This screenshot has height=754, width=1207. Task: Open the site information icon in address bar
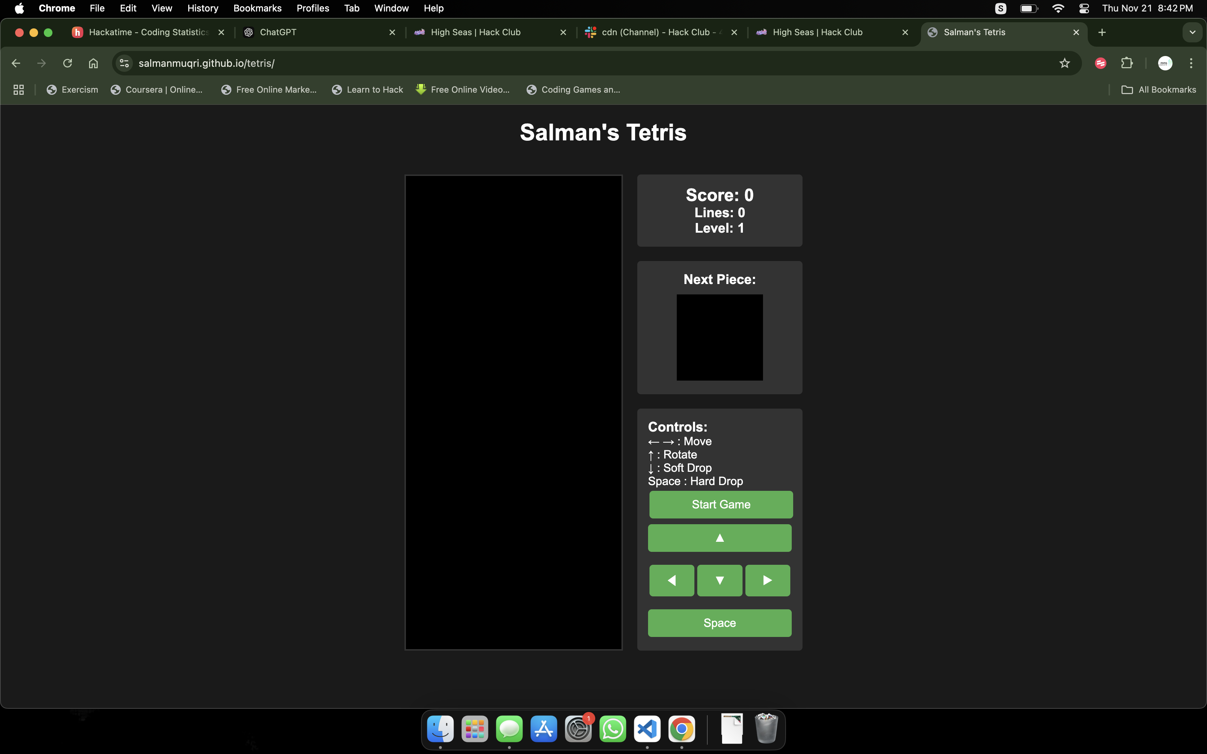pyautogui.click(x=124, y=63)
